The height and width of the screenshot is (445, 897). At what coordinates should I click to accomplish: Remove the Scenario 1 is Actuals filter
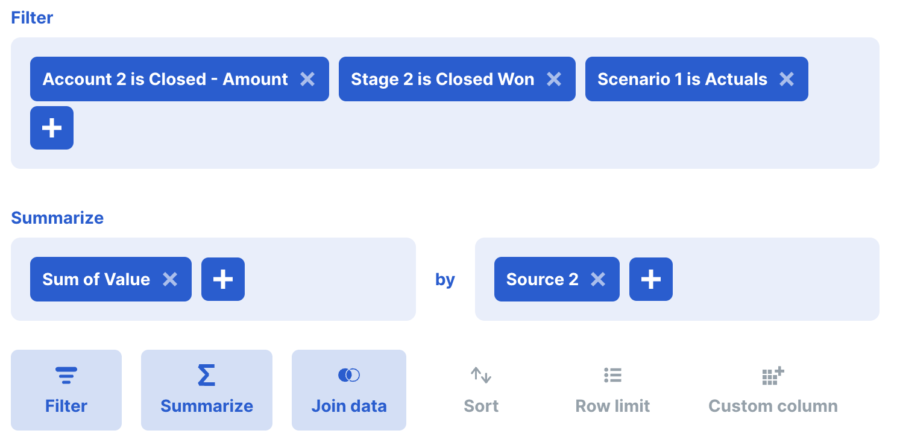(x=787, y=79)
